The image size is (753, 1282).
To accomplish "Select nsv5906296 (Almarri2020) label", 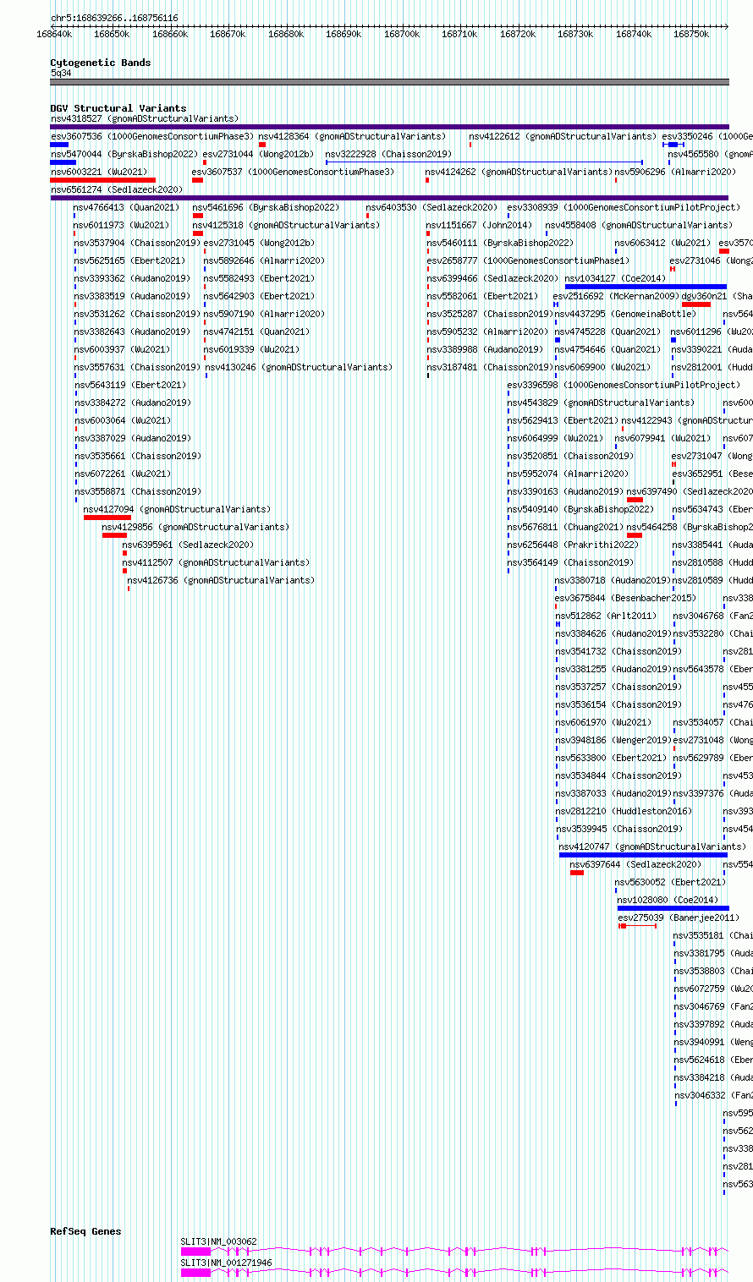I will point(675,172).
